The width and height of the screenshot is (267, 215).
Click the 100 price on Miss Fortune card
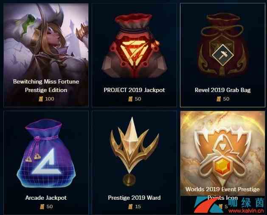[x=50, y=99]
